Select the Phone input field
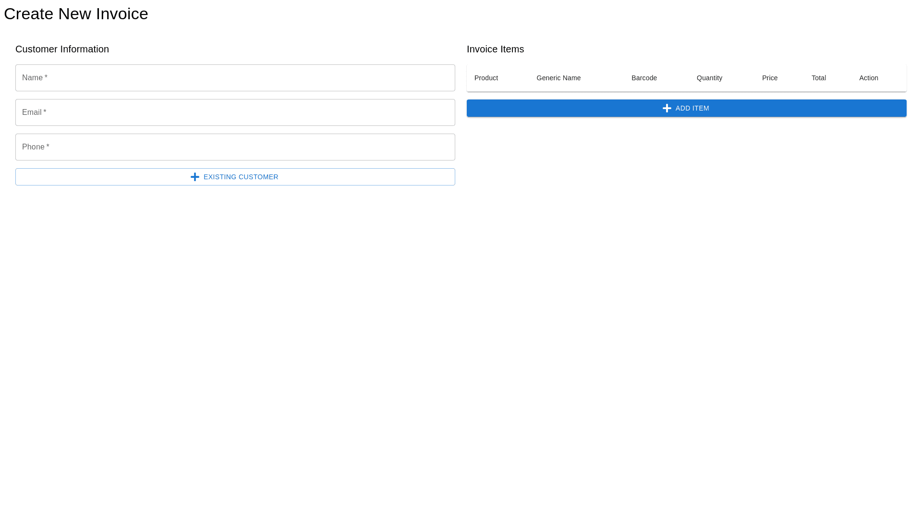 (x=235, y=147)
